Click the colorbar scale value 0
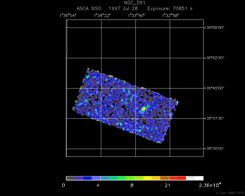This screenshot has width=245, height=196. [x=63, y=185]
